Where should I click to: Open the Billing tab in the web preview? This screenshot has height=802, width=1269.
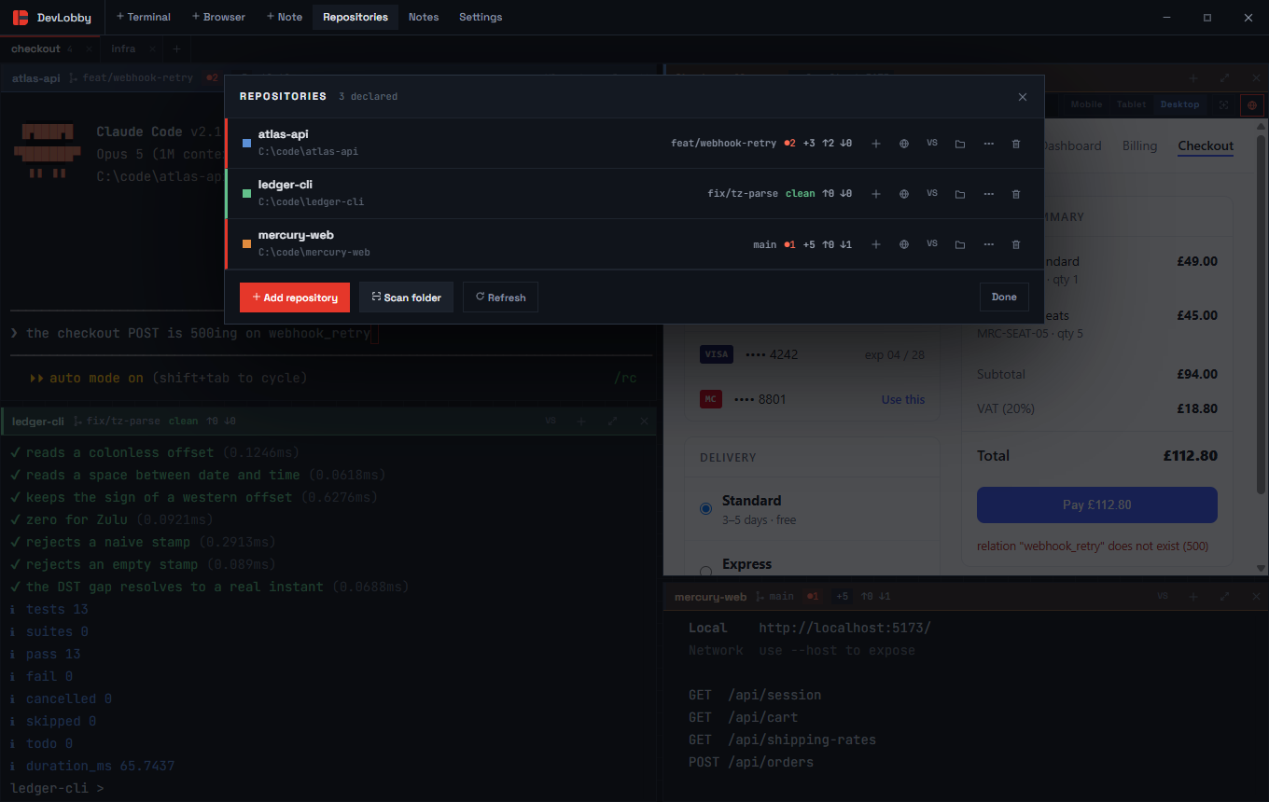[1139, 145]
